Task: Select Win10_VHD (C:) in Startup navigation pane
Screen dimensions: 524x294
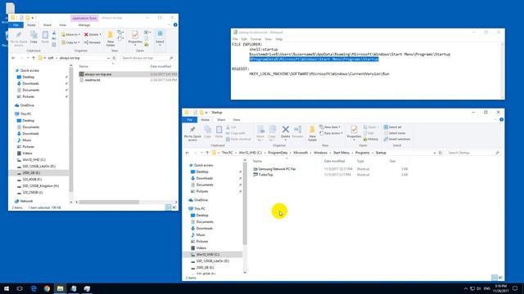Action: click(x=207, y=254)
